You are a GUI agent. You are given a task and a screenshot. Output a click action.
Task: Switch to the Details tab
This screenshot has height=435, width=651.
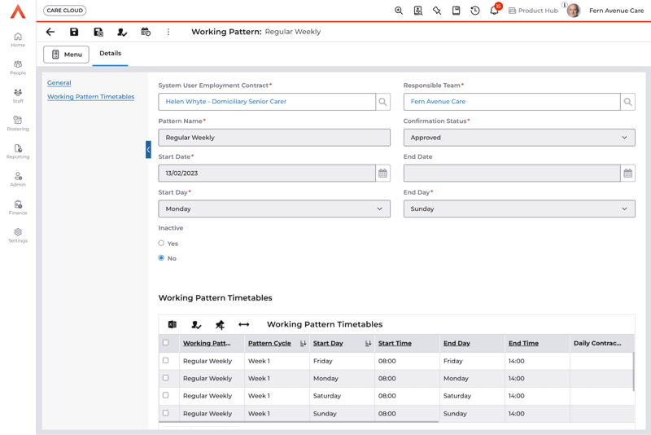pos(110,54)
